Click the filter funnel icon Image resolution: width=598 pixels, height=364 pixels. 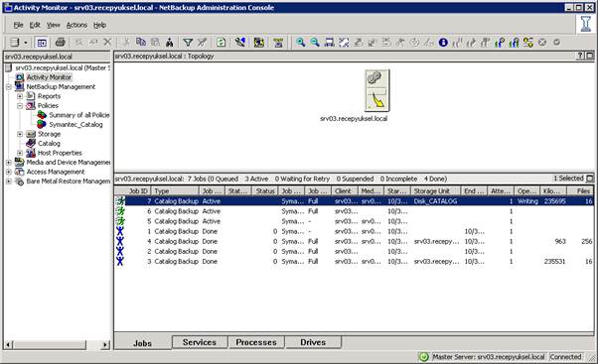click(188, 43)
